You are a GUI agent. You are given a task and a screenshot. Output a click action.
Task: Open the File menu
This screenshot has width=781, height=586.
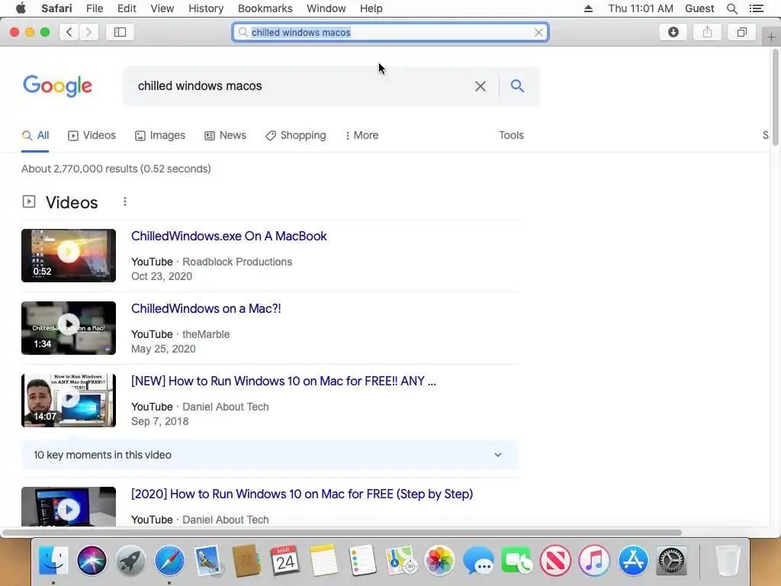94,8
